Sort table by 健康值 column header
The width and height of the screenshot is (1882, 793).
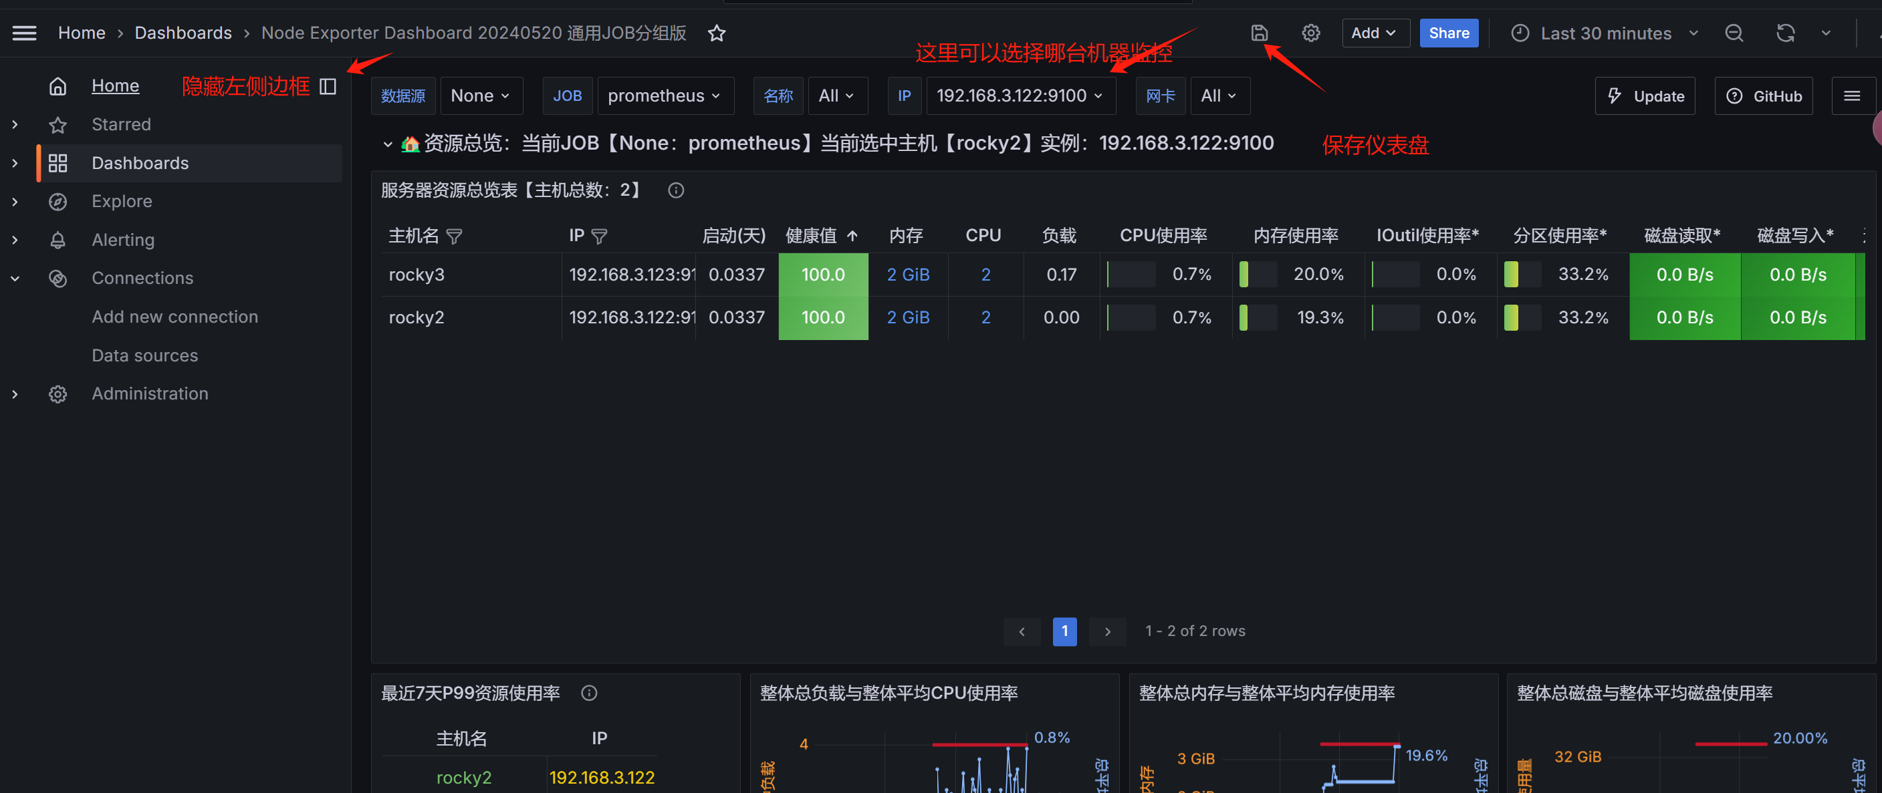811,236
